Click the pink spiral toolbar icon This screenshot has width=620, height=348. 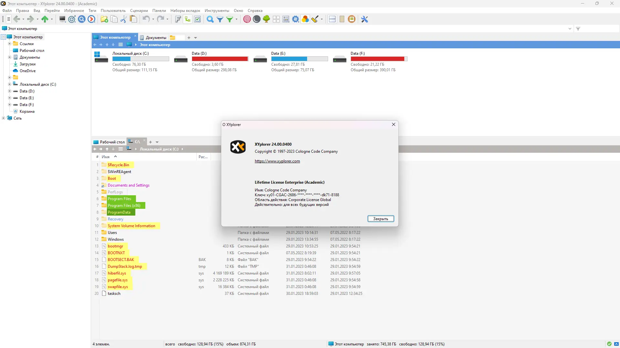(247, 19)
